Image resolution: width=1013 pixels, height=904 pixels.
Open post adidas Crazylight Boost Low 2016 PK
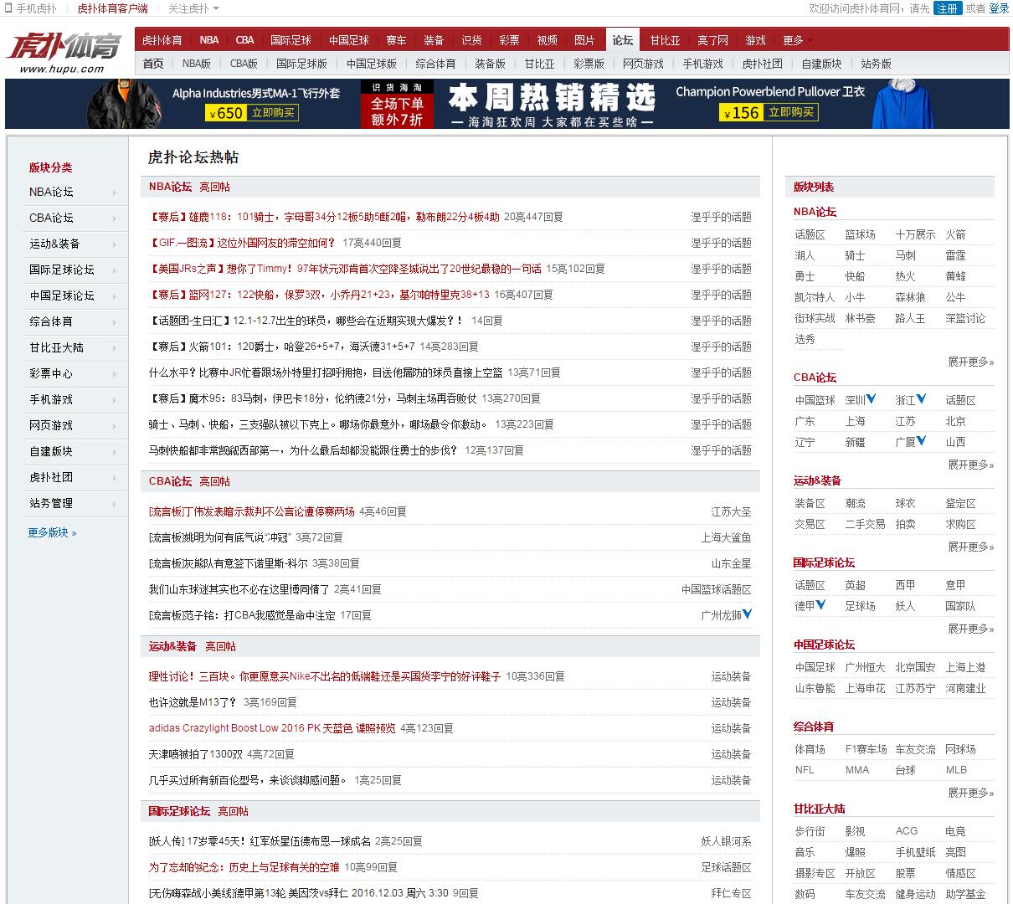coord(272,728)
